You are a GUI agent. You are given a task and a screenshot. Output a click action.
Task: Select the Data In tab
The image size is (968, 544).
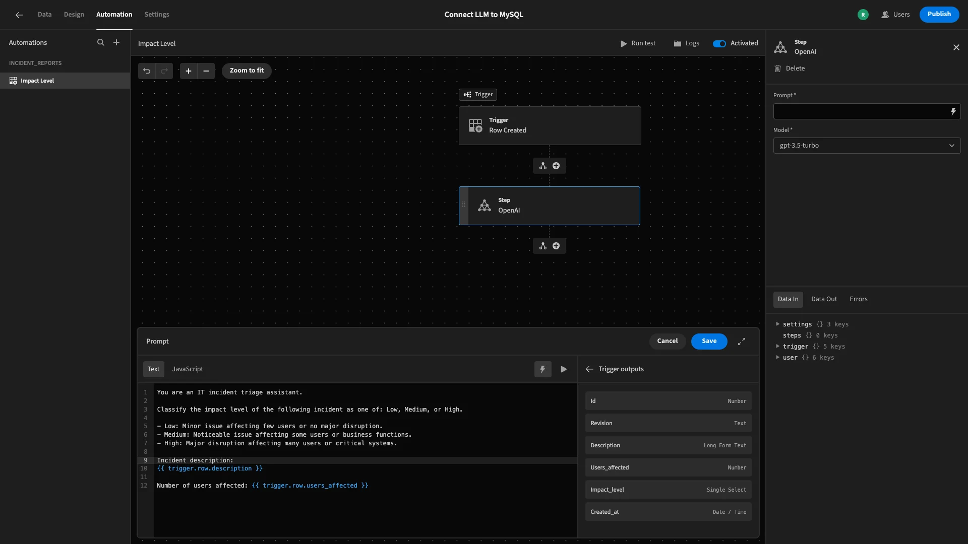point(788,299)
